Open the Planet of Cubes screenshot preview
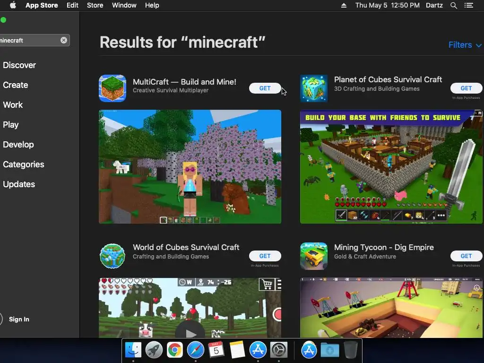 click(x=391, y=167)
